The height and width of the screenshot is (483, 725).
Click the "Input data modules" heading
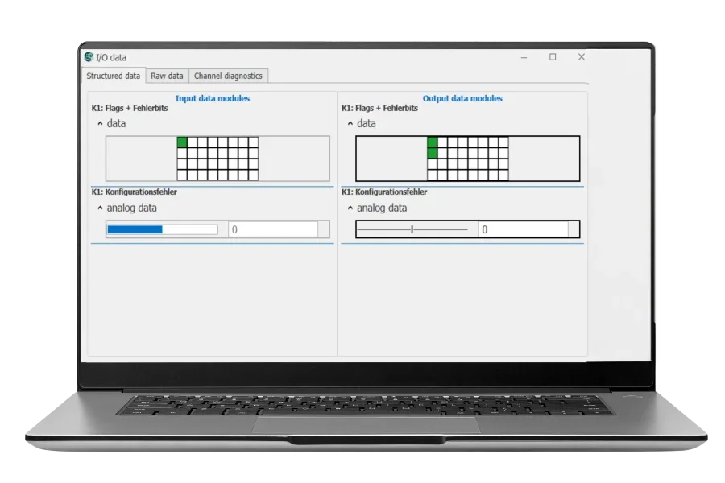(x=212, y=98)
